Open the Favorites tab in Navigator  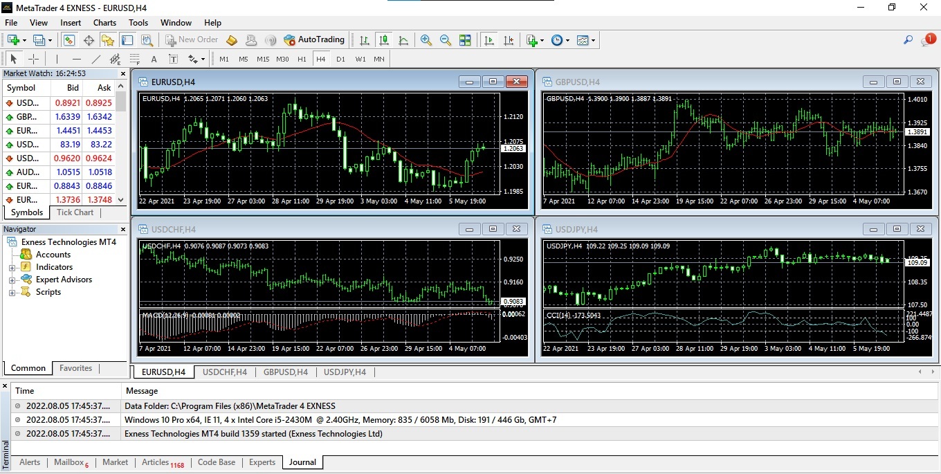[x=75, y=368]
